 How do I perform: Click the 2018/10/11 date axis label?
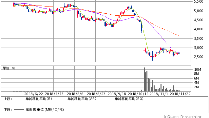pyautogui.click(x=138, y=94)
